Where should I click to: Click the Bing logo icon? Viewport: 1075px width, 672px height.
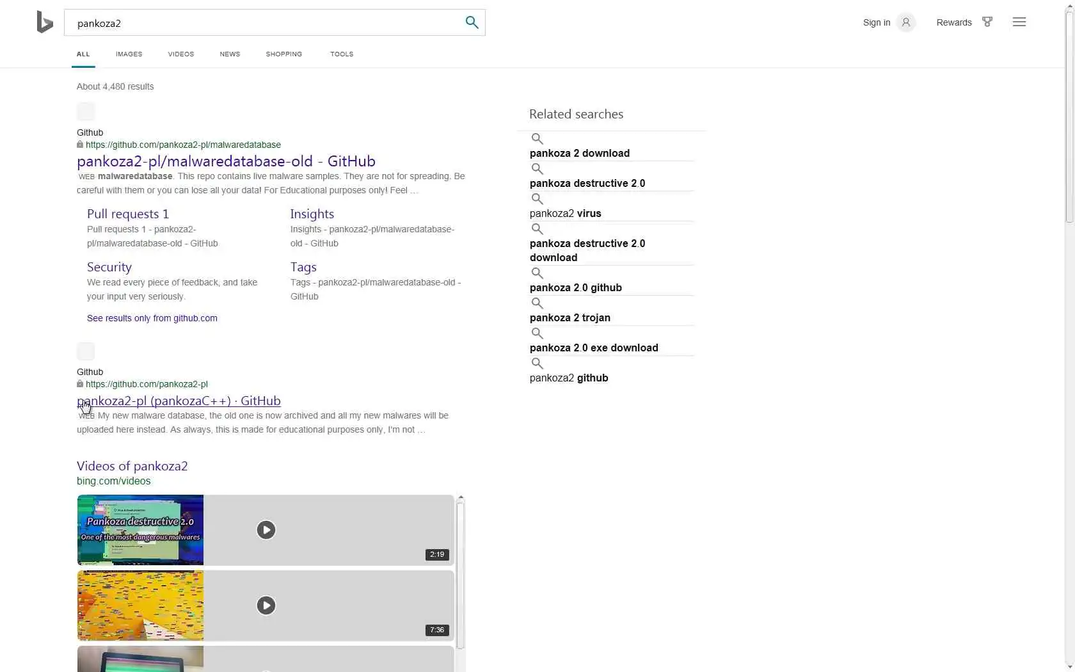(x=45, y=22)
